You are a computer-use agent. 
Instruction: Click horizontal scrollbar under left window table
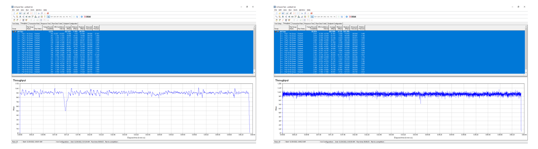pos(132,75)
